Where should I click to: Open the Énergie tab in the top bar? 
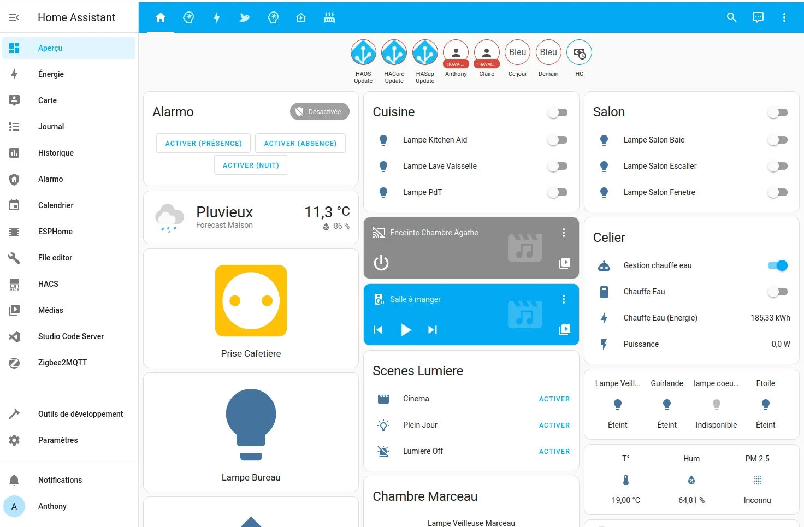pyautogui.click(x=217, y=17)
